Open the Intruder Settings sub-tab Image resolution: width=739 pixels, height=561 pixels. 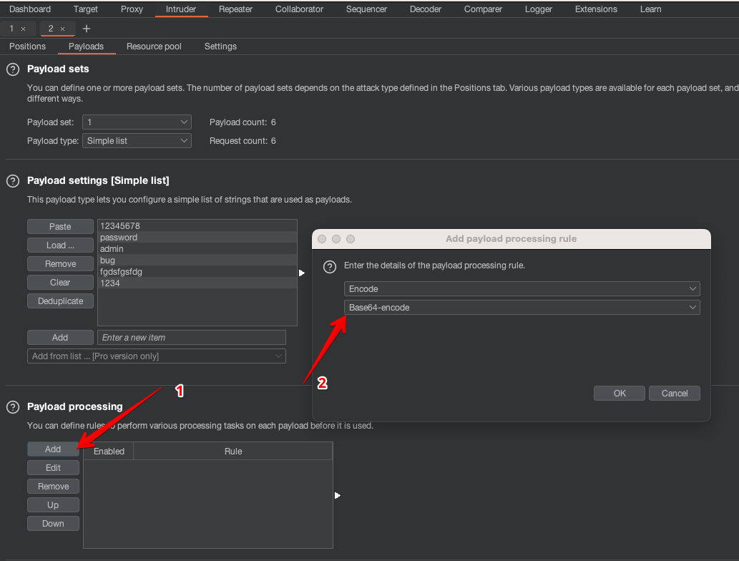pyautogui.click(x=220, y=47)
